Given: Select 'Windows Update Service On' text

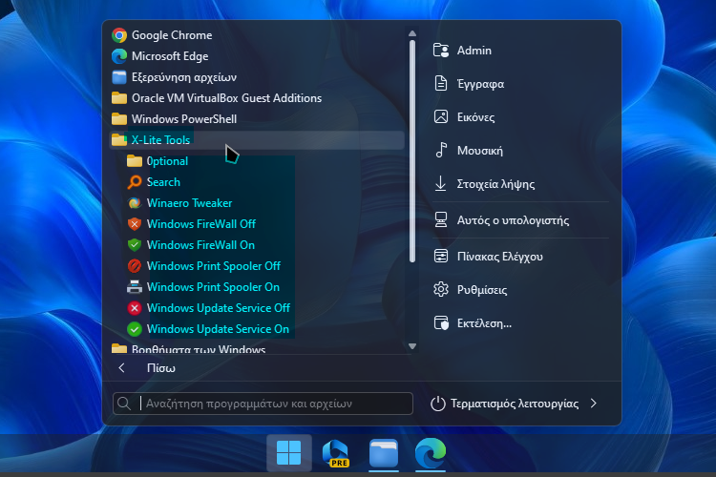Looking at the screenshot, I should (218, 329).
